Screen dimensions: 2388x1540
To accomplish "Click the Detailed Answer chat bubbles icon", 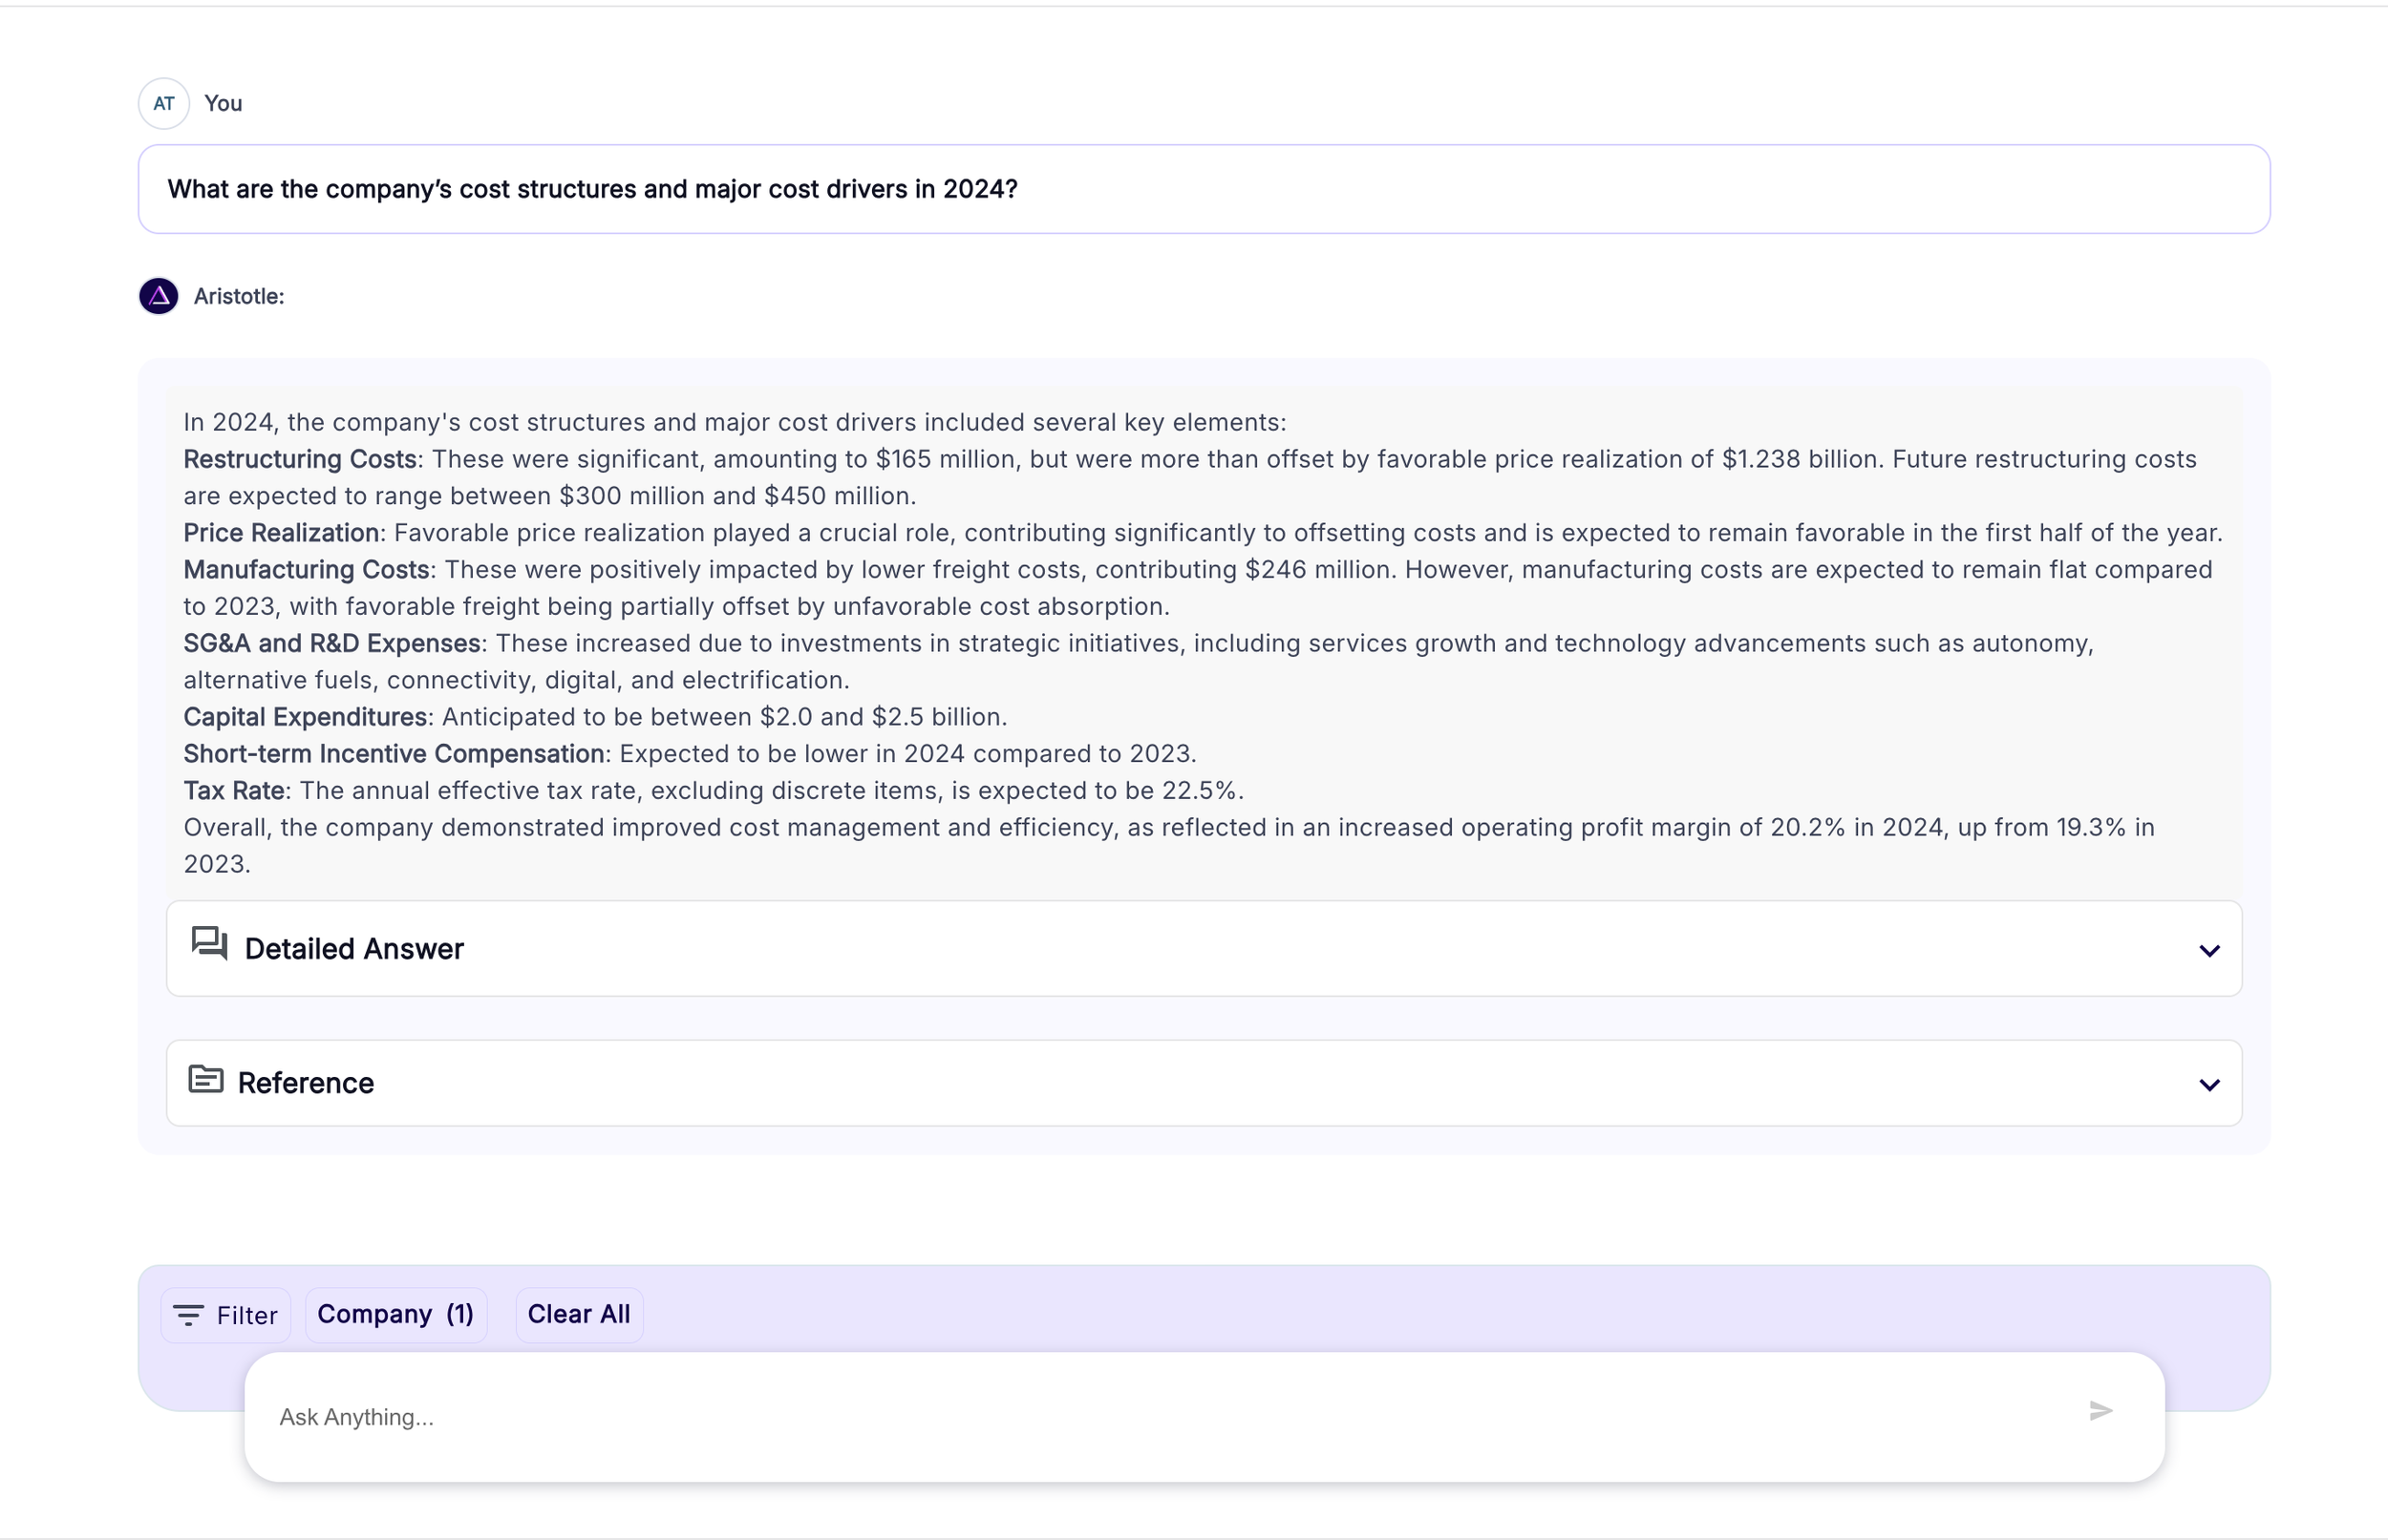I will (x=210, y=944).
